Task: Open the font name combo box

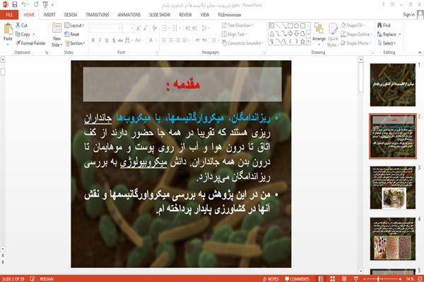Action: tap(106, 28)
